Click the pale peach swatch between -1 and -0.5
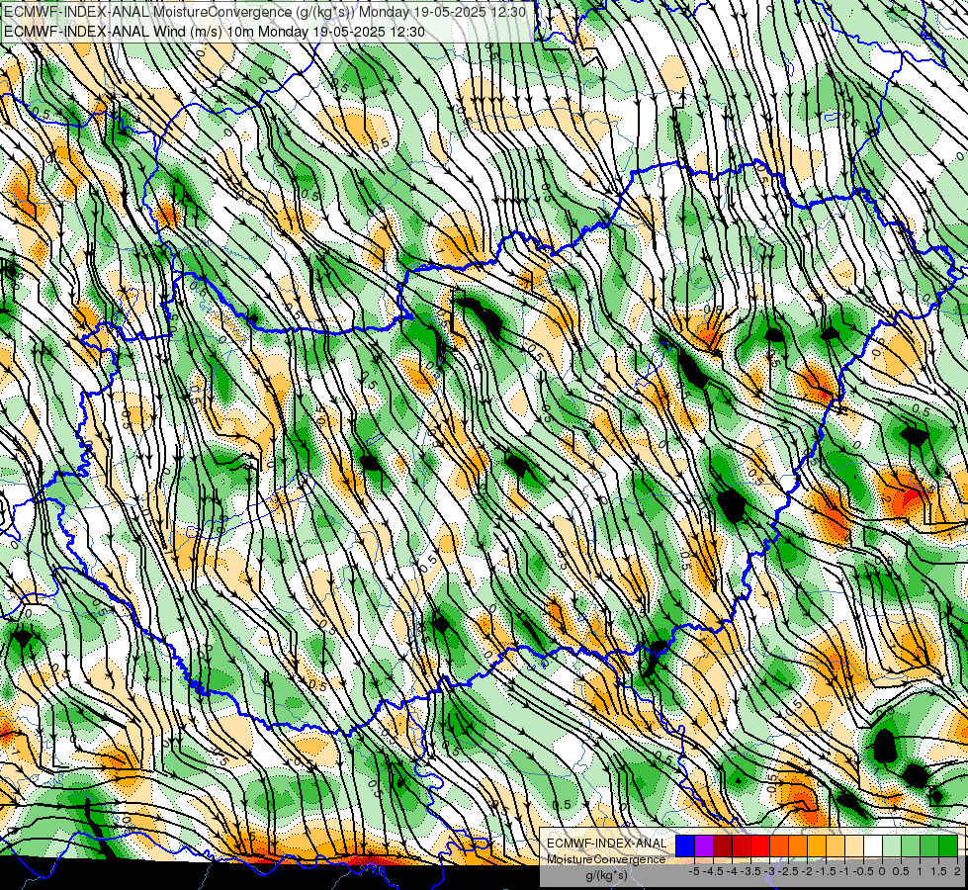This screenshot has width=968, height=890. pos(854,845)
